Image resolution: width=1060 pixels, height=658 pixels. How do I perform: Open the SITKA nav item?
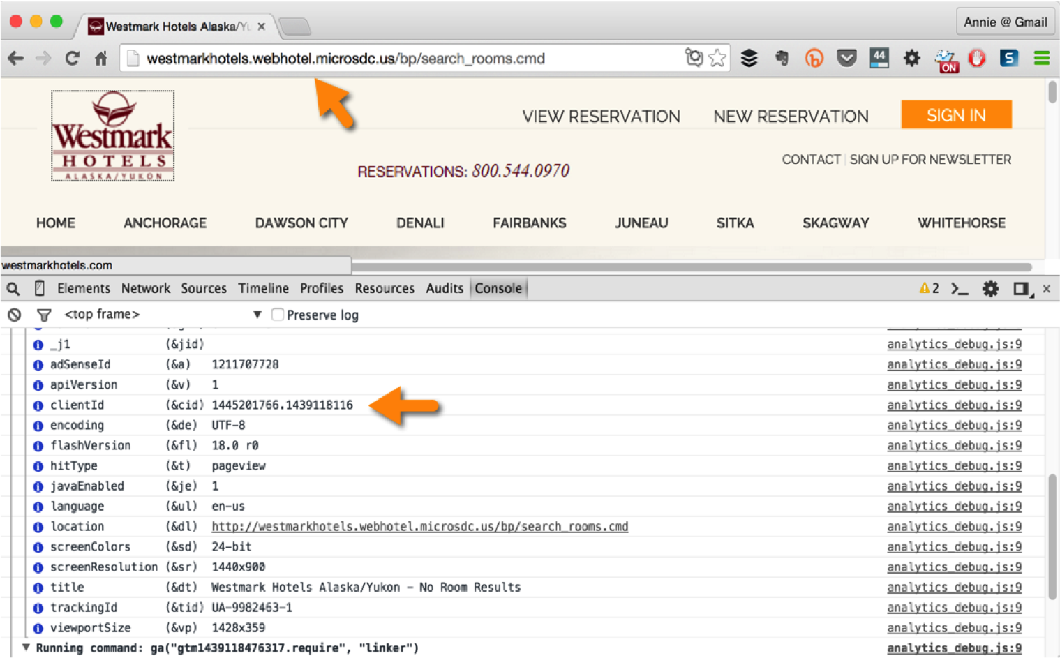coord(735,223)
